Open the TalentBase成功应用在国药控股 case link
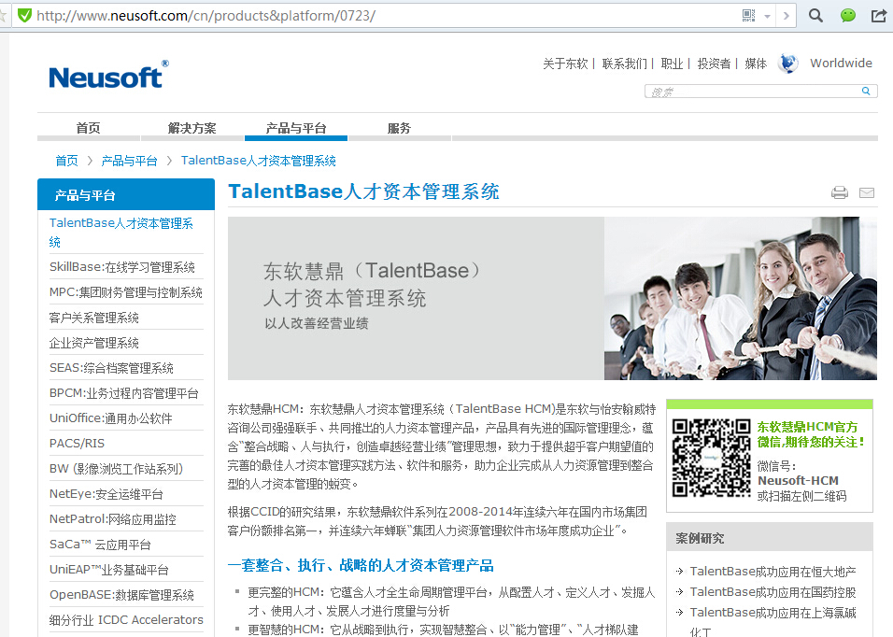This screenshot has width=893, height=637. click(773, 592)
